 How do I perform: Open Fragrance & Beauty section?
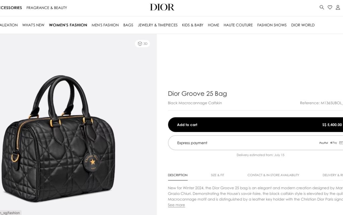tap(47, 8)
